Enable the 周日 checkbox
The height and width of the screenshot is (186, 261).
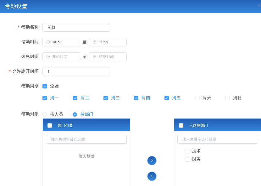tap(227, 98)
